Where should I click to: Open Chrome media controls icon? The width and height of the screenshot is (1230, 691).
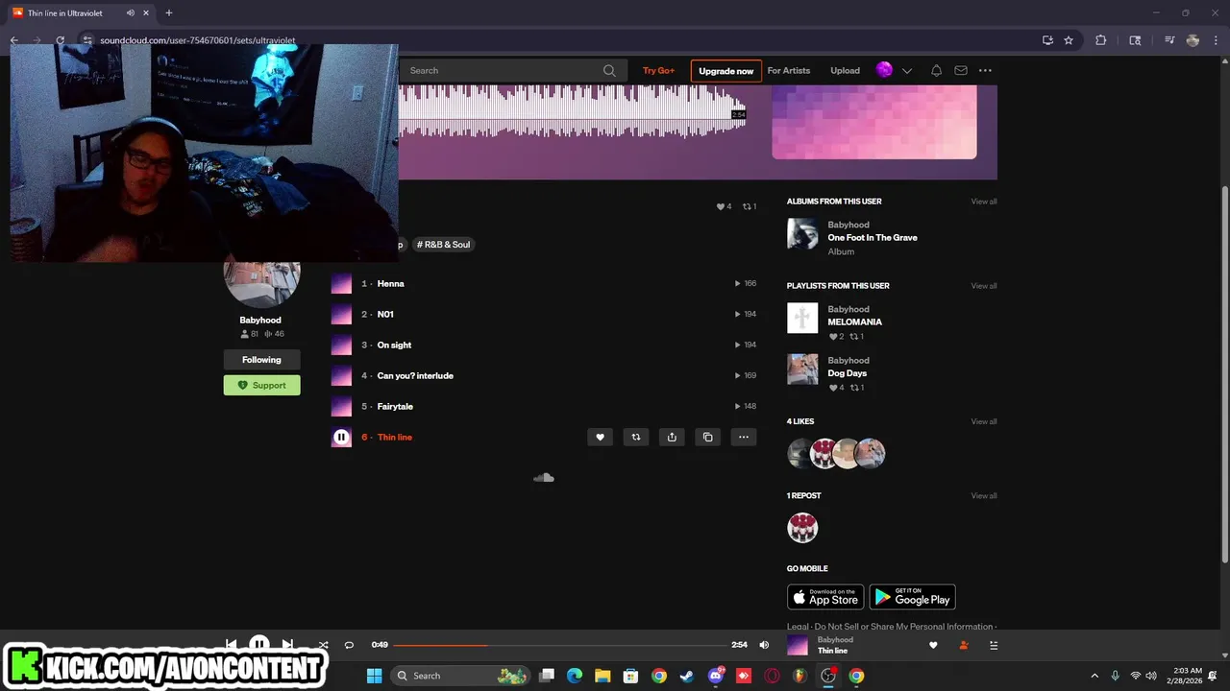coord(1169,40)
